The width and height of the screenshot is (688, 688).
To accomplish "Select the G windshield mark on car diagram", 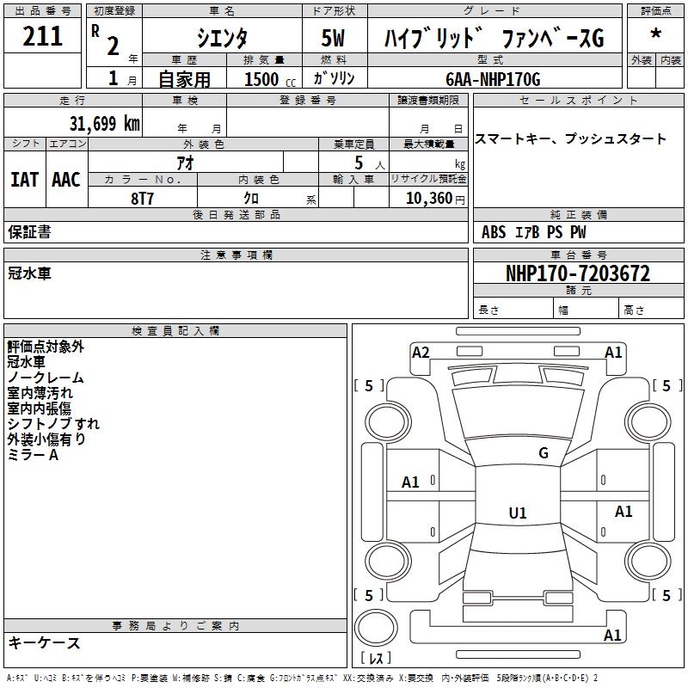I will (x=544, y=453).
